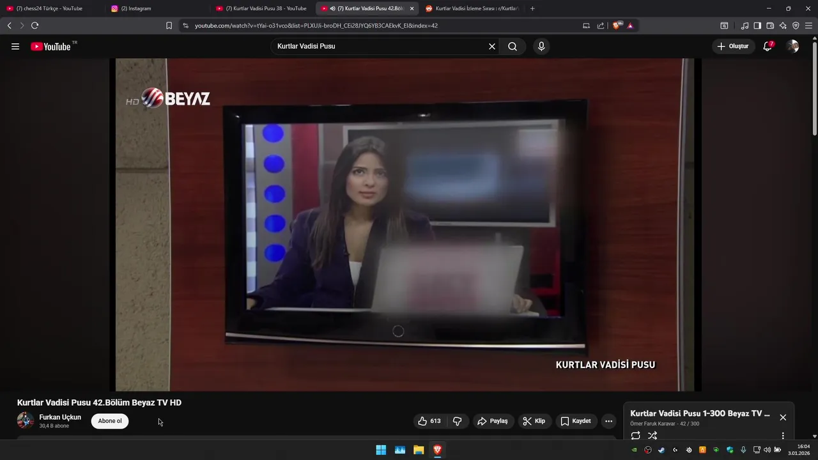This screenshot has height=460, width=818.
Task: Open volume speaker tray icon
Action: (x=767, y=450)
